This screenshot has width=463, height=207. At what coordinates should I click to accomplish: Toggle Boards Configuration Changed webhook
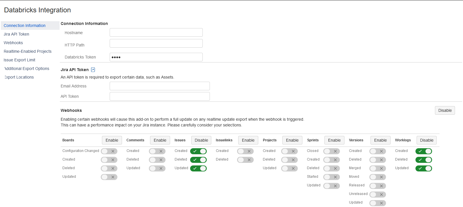coord(109,151)
